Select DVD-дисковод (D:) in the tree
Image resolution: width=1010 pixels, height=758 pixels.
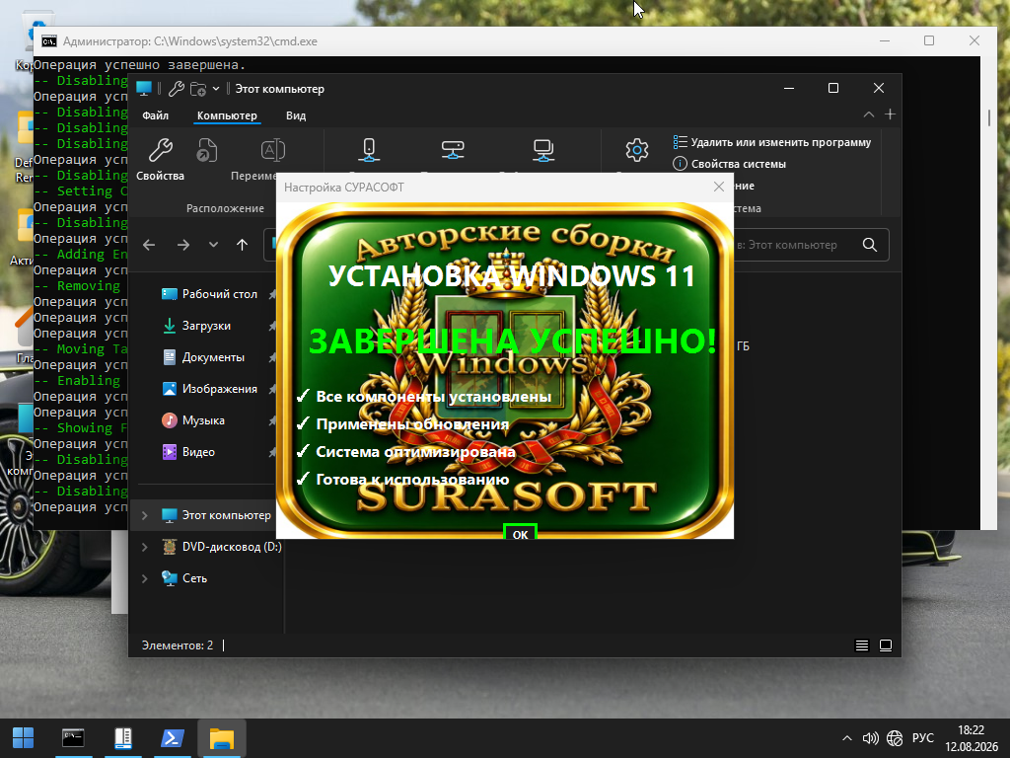tap(221, 547)
